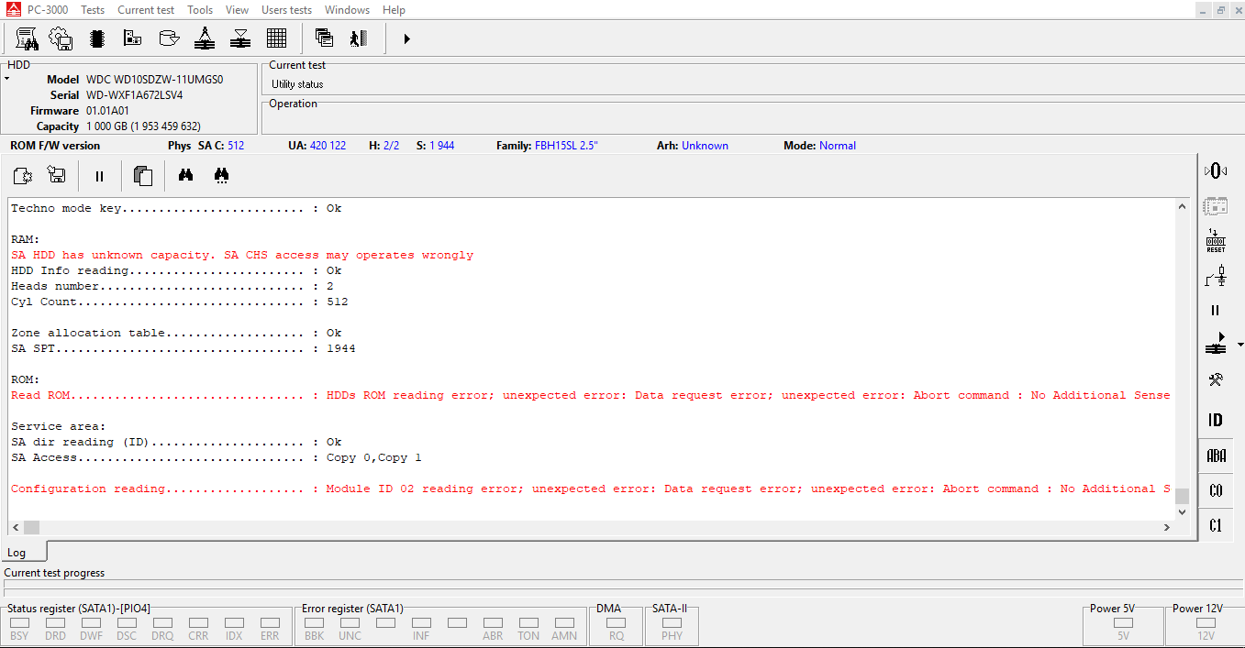
Task: Click the RESET icon in right sidebar
Action: (1216, 241)
